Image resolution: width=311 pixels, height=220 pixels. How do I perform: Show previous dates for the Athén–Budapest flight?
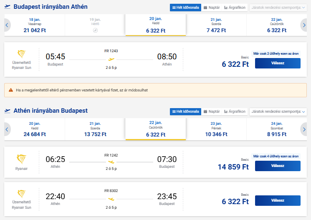(x=7, y=129)
